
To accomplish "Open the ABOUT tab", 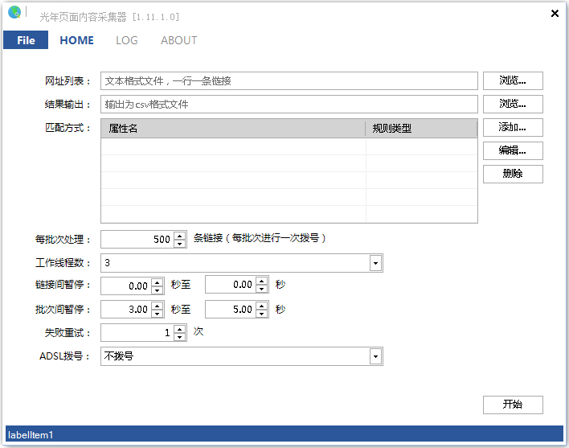I will coord(179,40).
